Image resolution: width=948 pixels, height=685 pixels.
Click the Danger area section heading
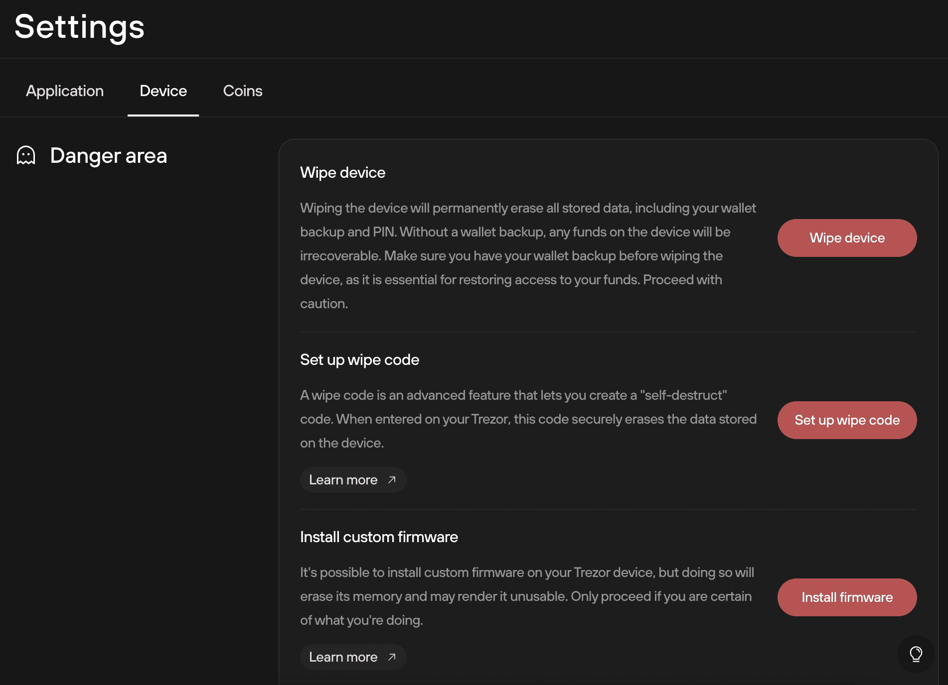point(109,156)
